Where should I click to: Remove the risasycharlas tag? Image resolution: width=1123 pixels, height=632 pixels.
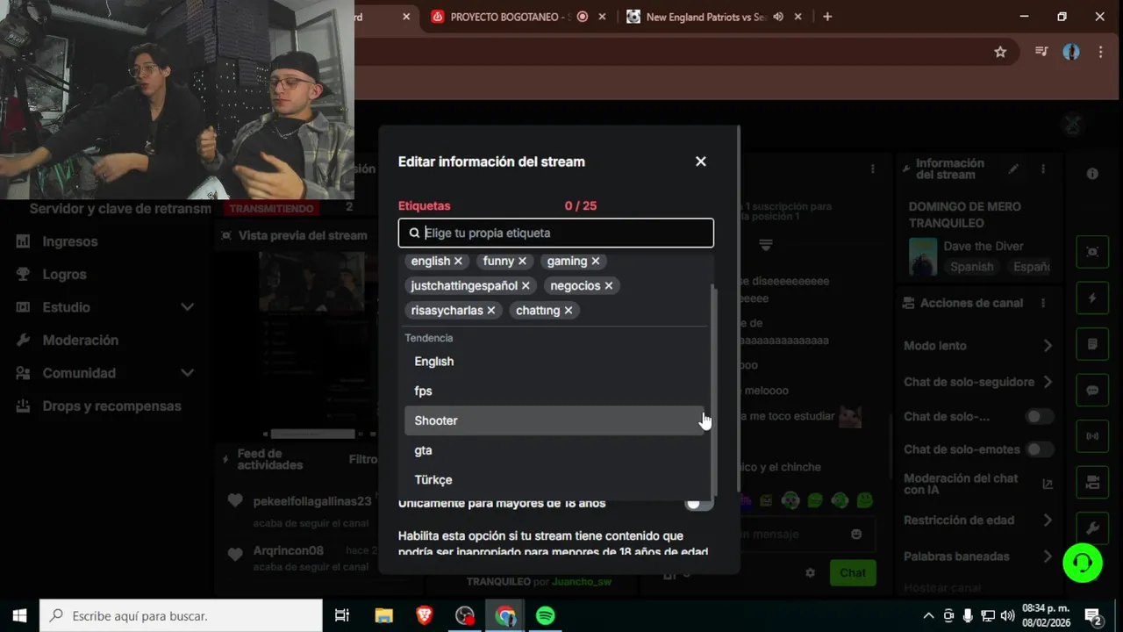point(490,310)
